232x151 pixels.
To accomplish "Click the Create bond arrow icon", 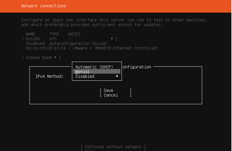I will coord(56,57).
